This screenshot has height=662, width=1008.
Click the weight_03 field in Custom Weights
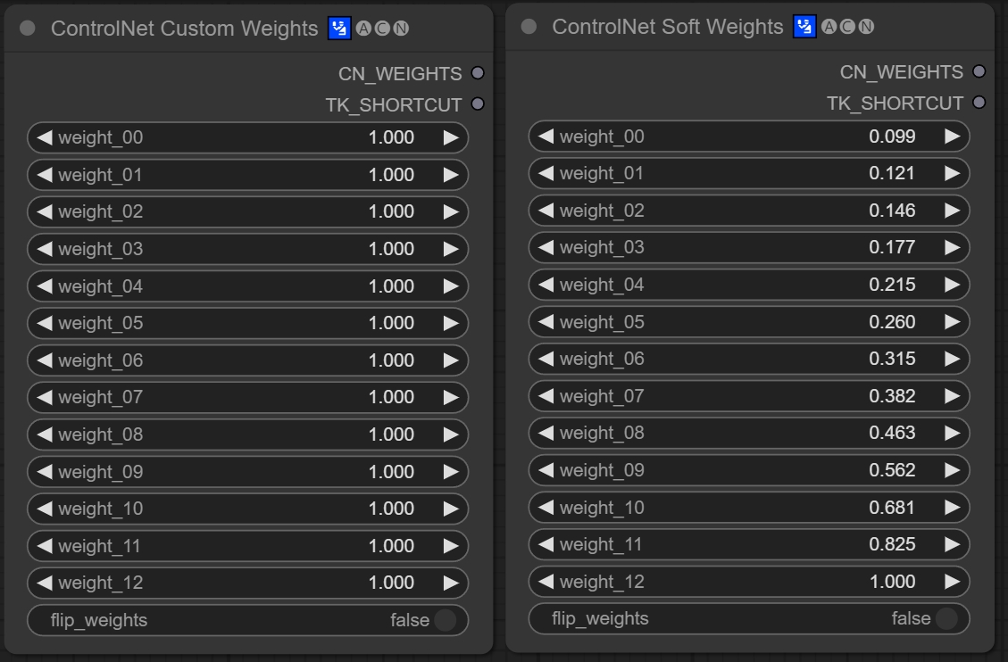pos(247,249)
